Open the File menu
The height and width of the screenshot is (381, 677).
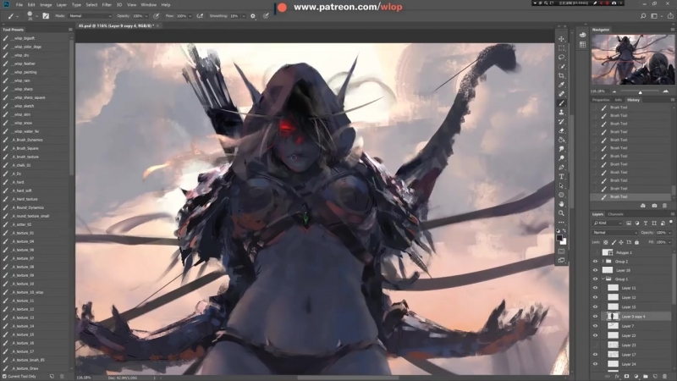click(x=19, y=5)
